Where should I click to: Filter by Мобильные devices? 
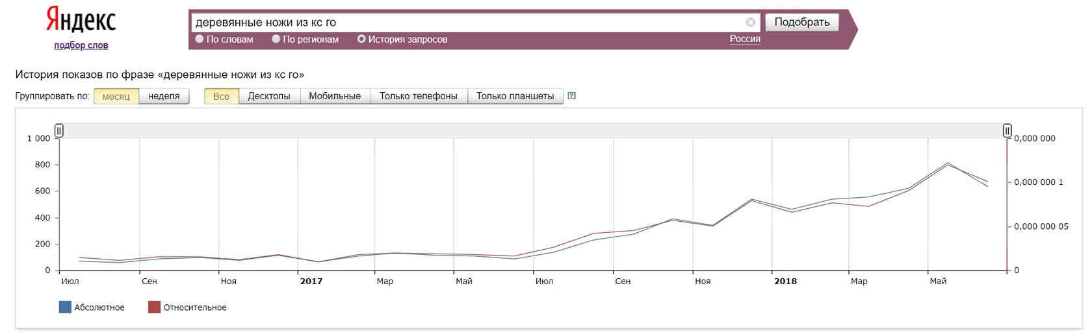(335, 96)
